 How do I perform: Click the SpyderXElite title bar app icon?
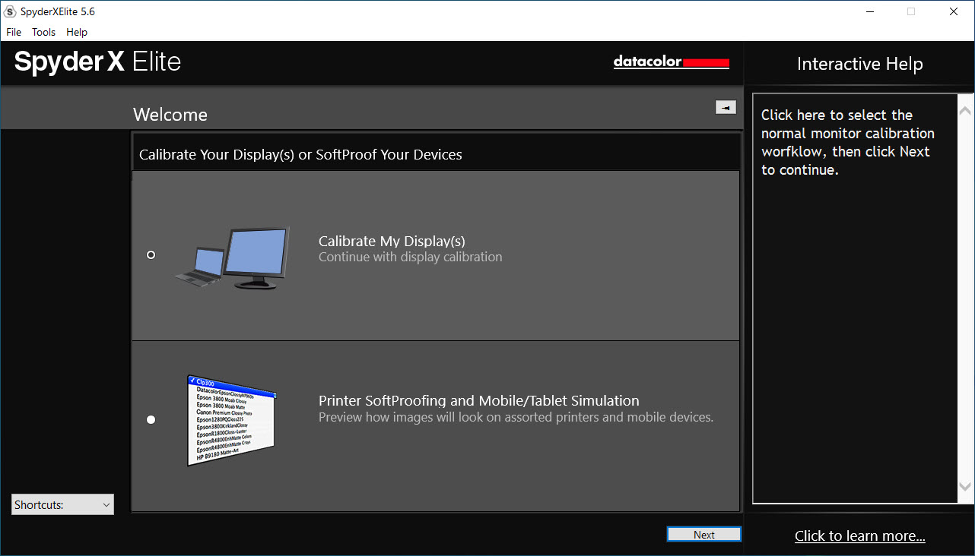(11, 11)
